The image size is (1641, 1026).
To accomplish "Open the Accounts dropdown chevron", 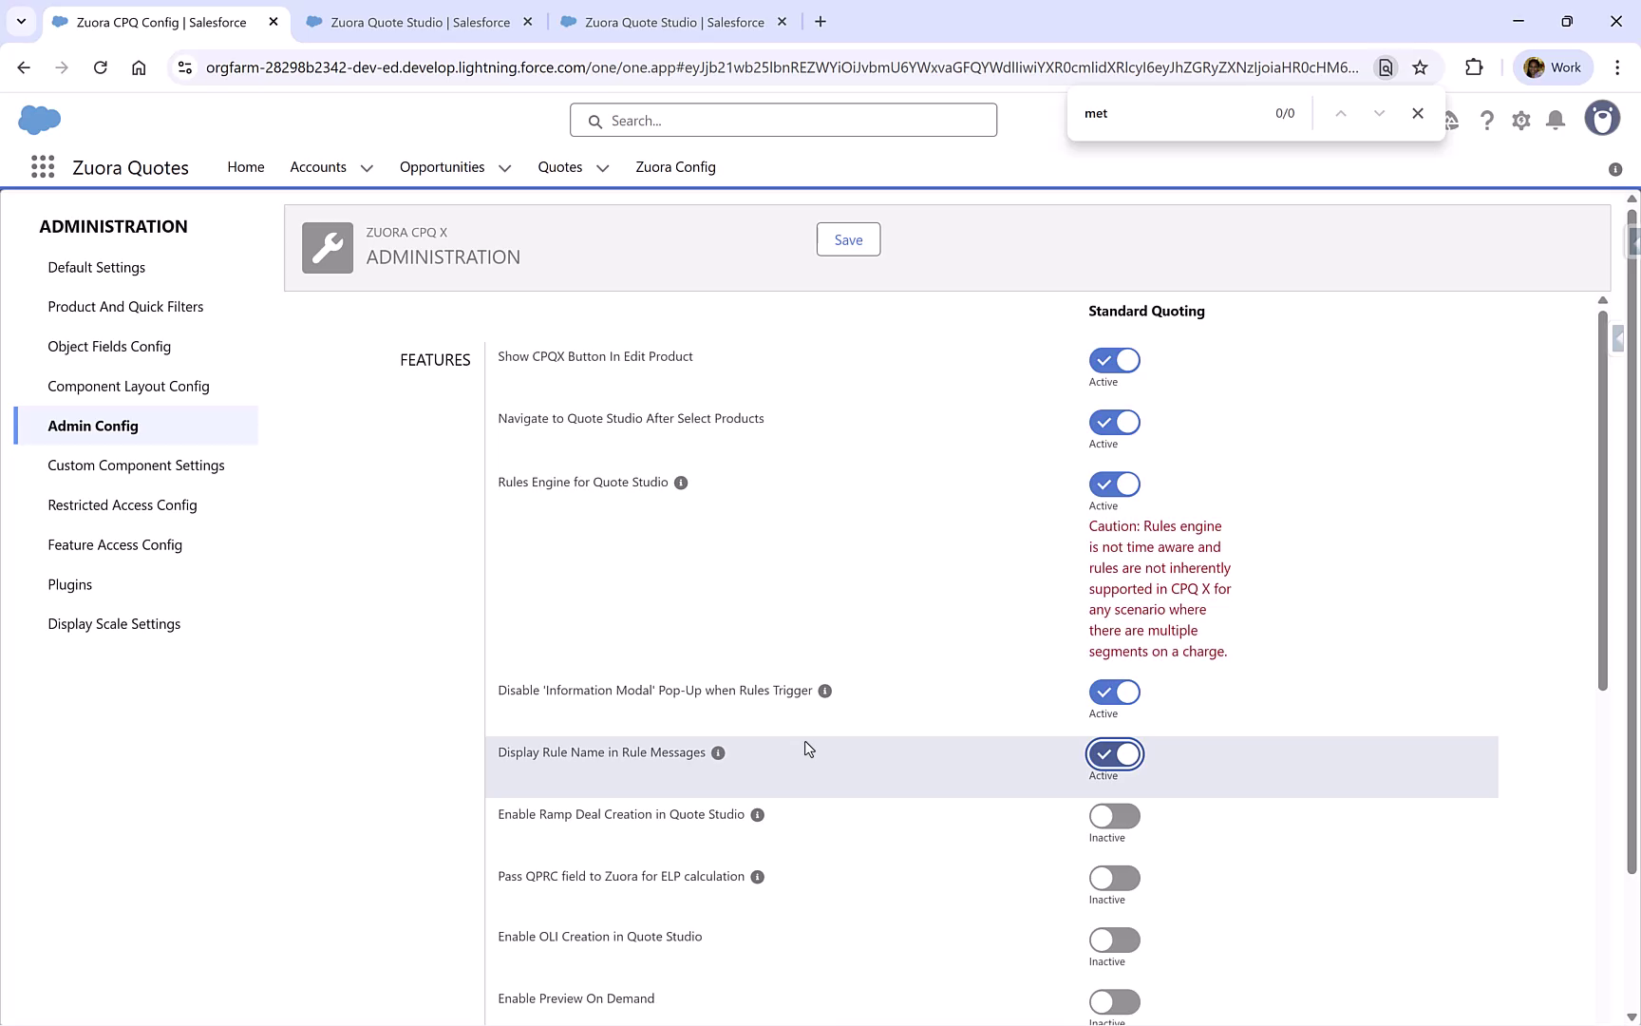I will (367, 167).
